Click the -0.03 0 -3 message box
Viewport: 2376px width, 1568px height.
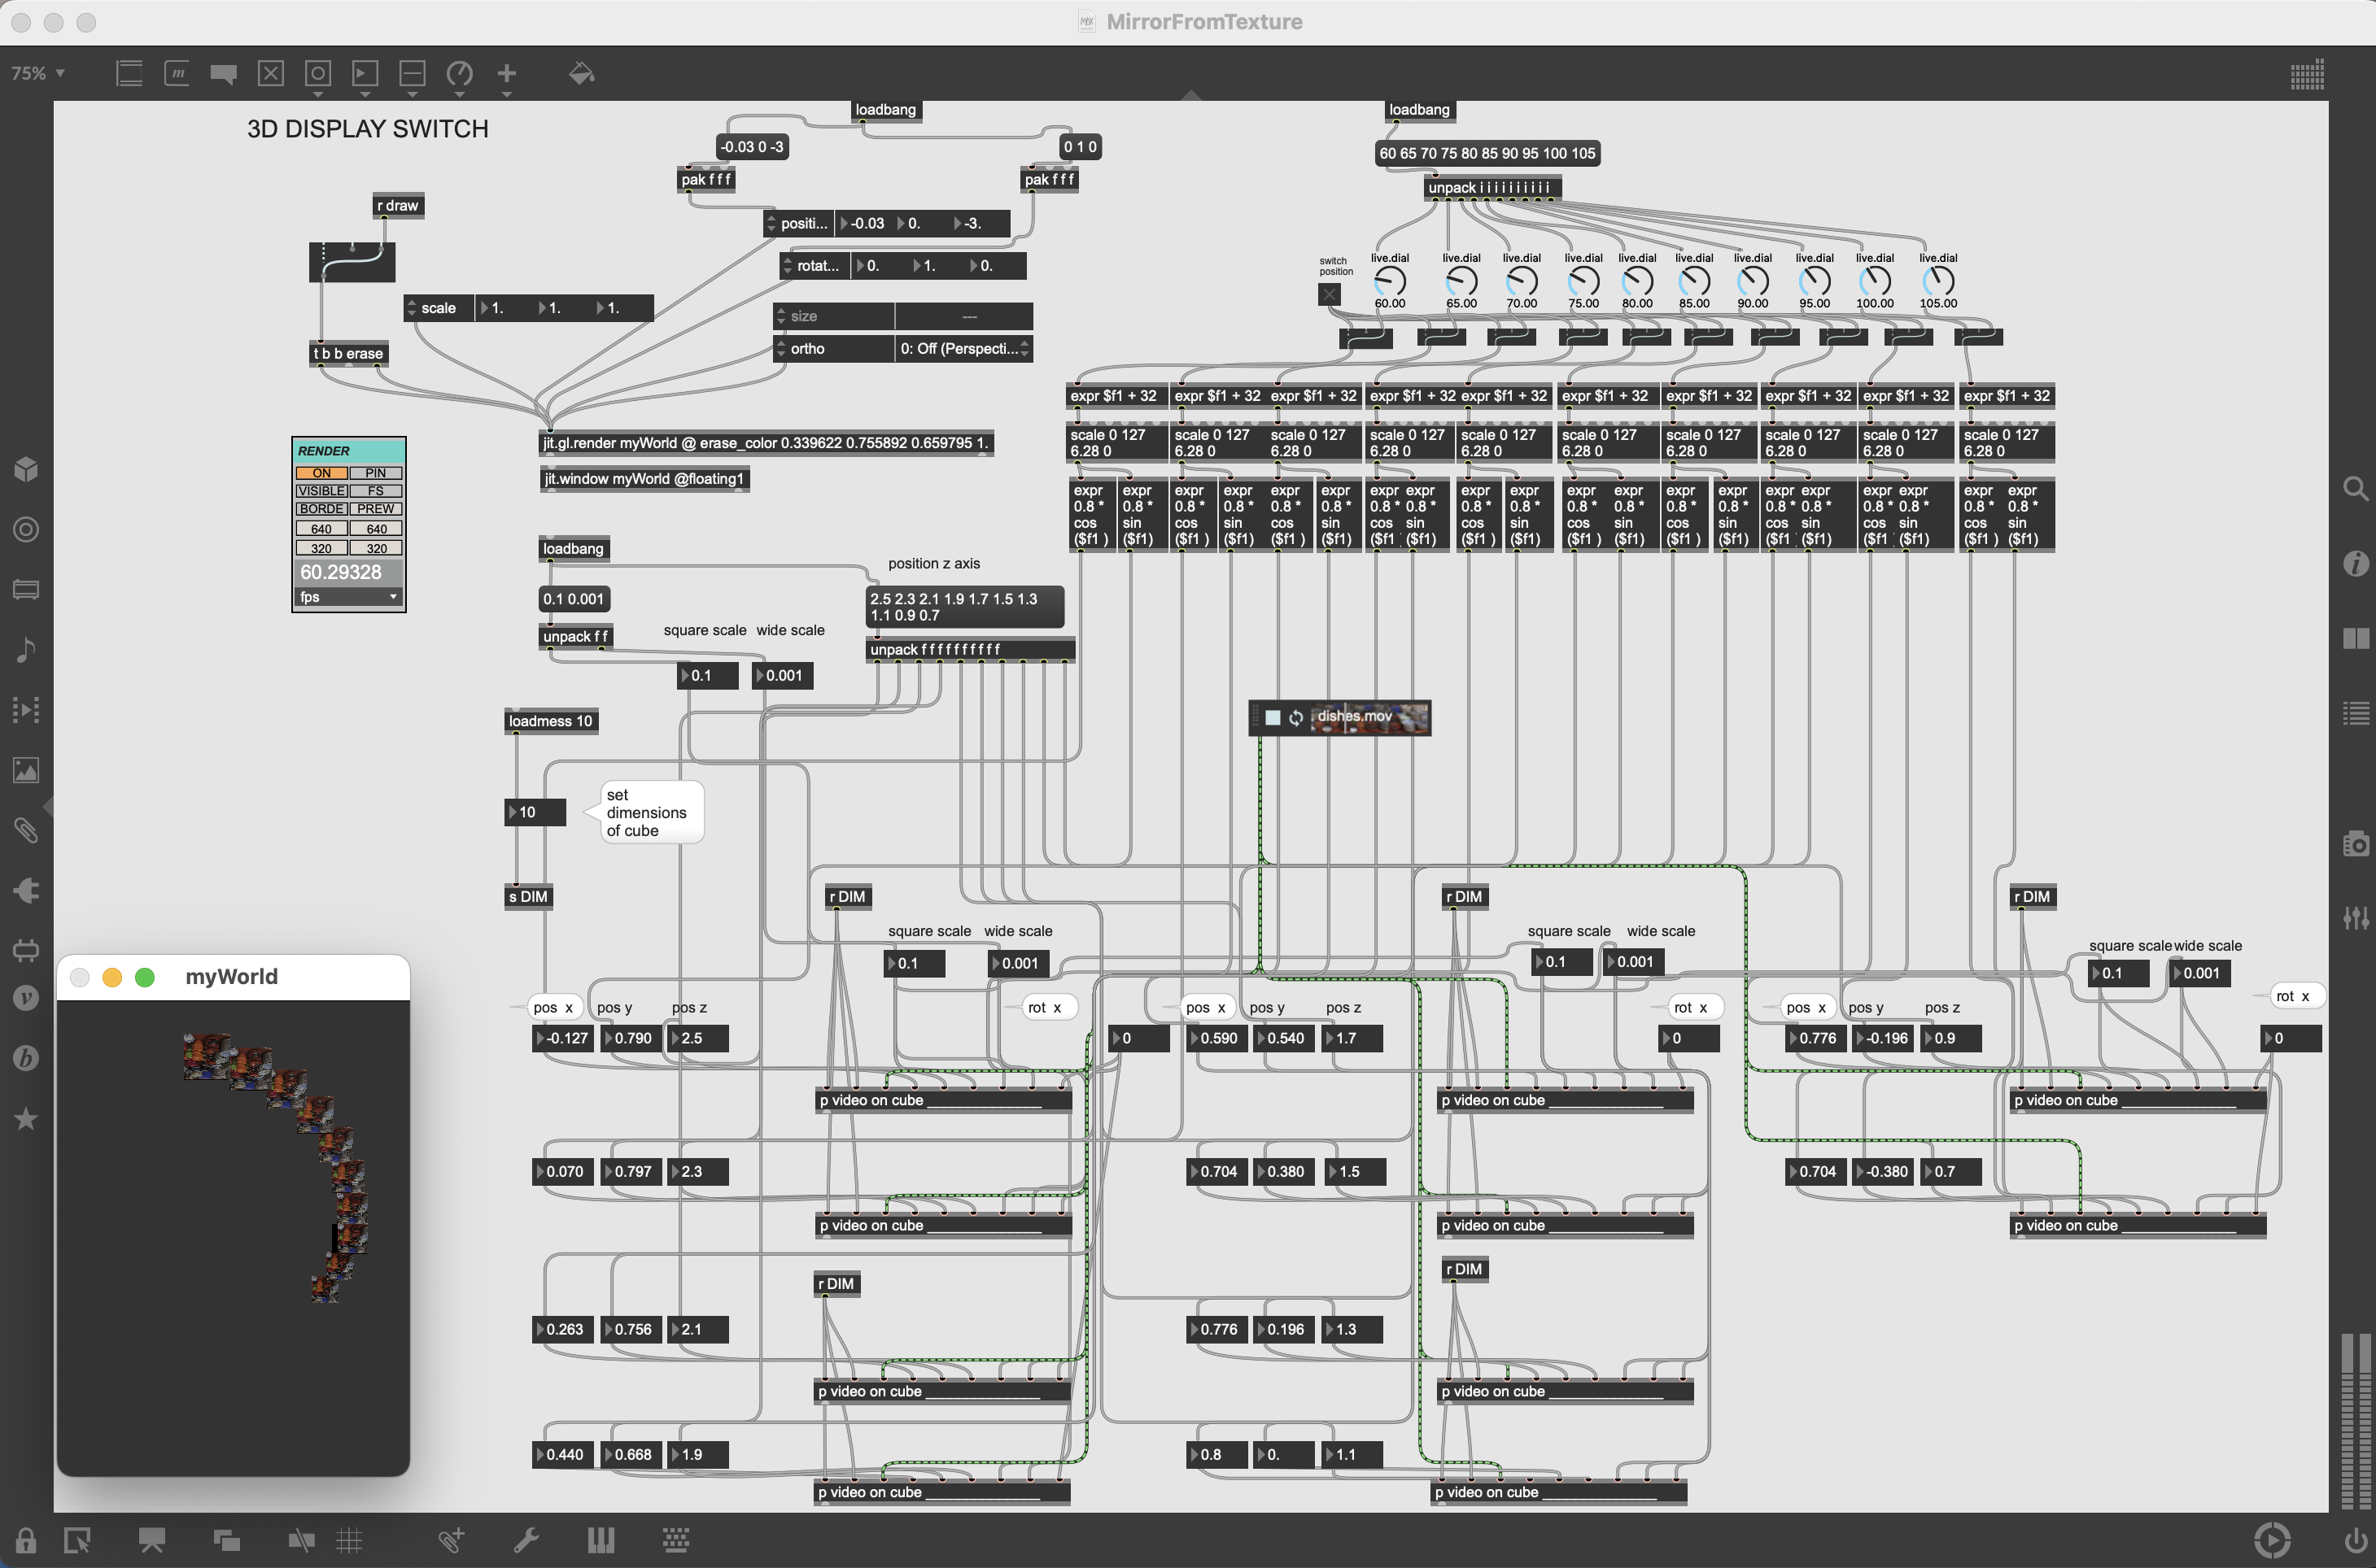coord(753,147)
